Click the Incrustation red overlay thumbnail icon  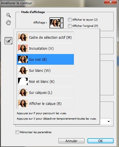(x=23, y=48)
